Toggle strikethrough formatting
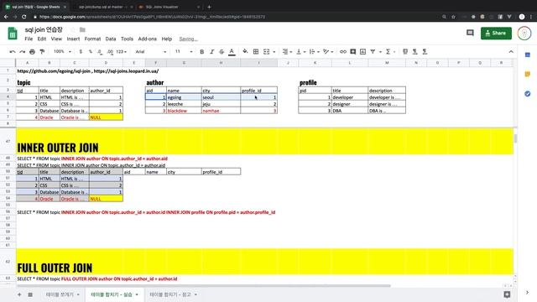The height and width of the screenshot is (302, 537). pos(222,52)
